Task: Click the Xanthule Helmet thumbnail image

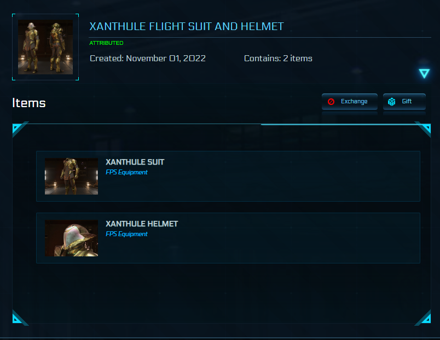Action: click(x=71, y=238)
